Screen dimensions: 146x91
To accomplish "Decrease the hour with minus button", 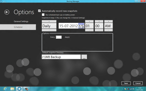I will (x=89, y=30).
